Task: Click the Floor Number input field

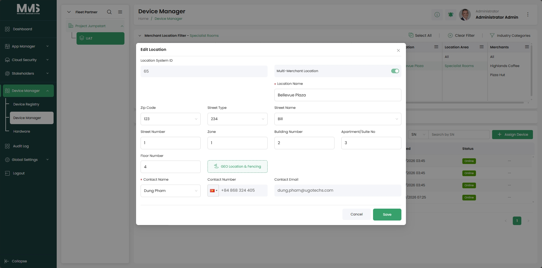Action: tap(171, 167)
